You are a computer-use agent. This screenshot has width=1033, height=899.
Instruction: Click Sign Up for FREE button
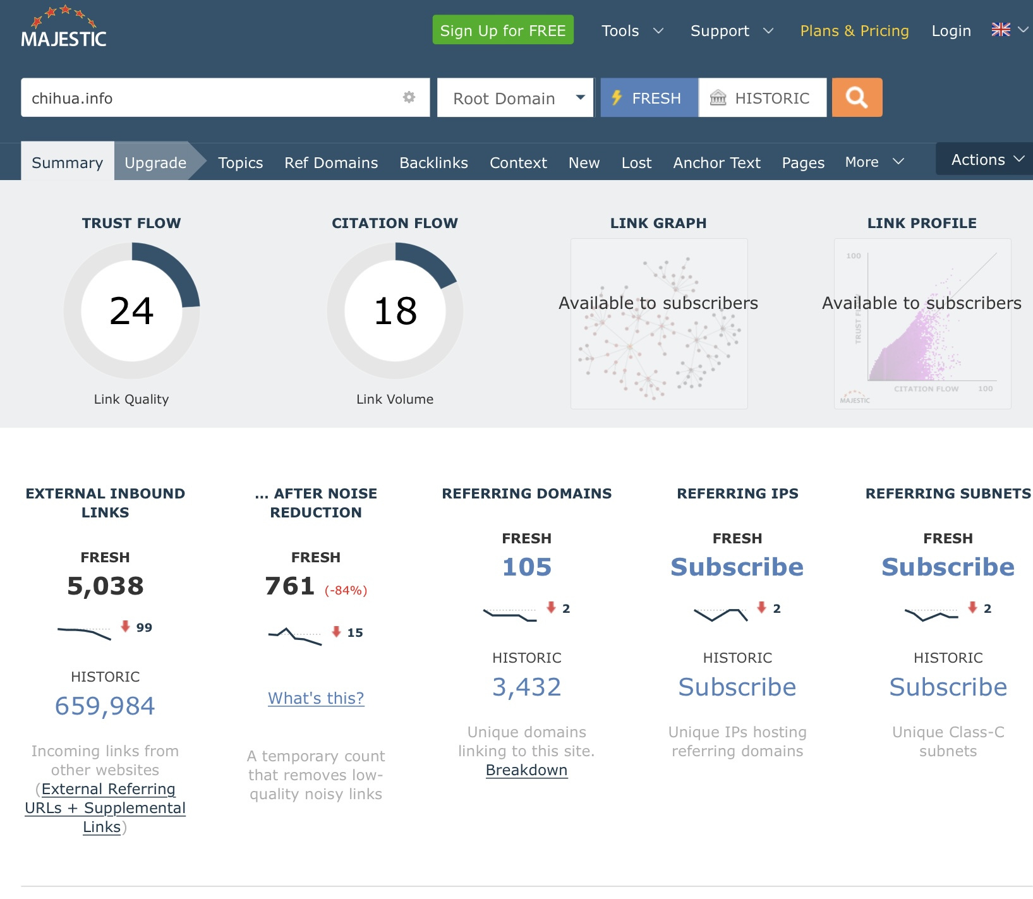point(503,30)
